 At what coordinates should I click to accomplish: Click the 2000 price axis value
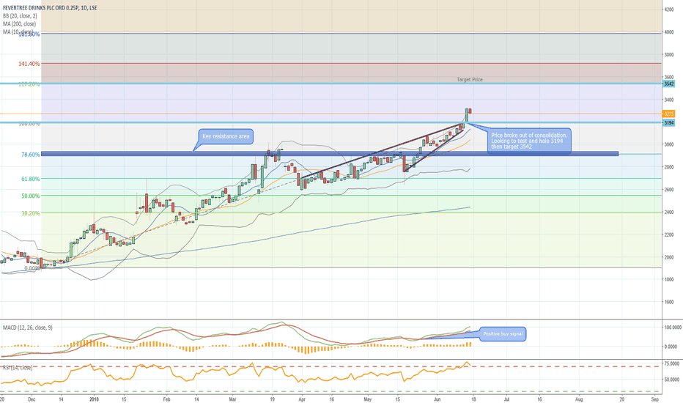click(x=668, y=257)
